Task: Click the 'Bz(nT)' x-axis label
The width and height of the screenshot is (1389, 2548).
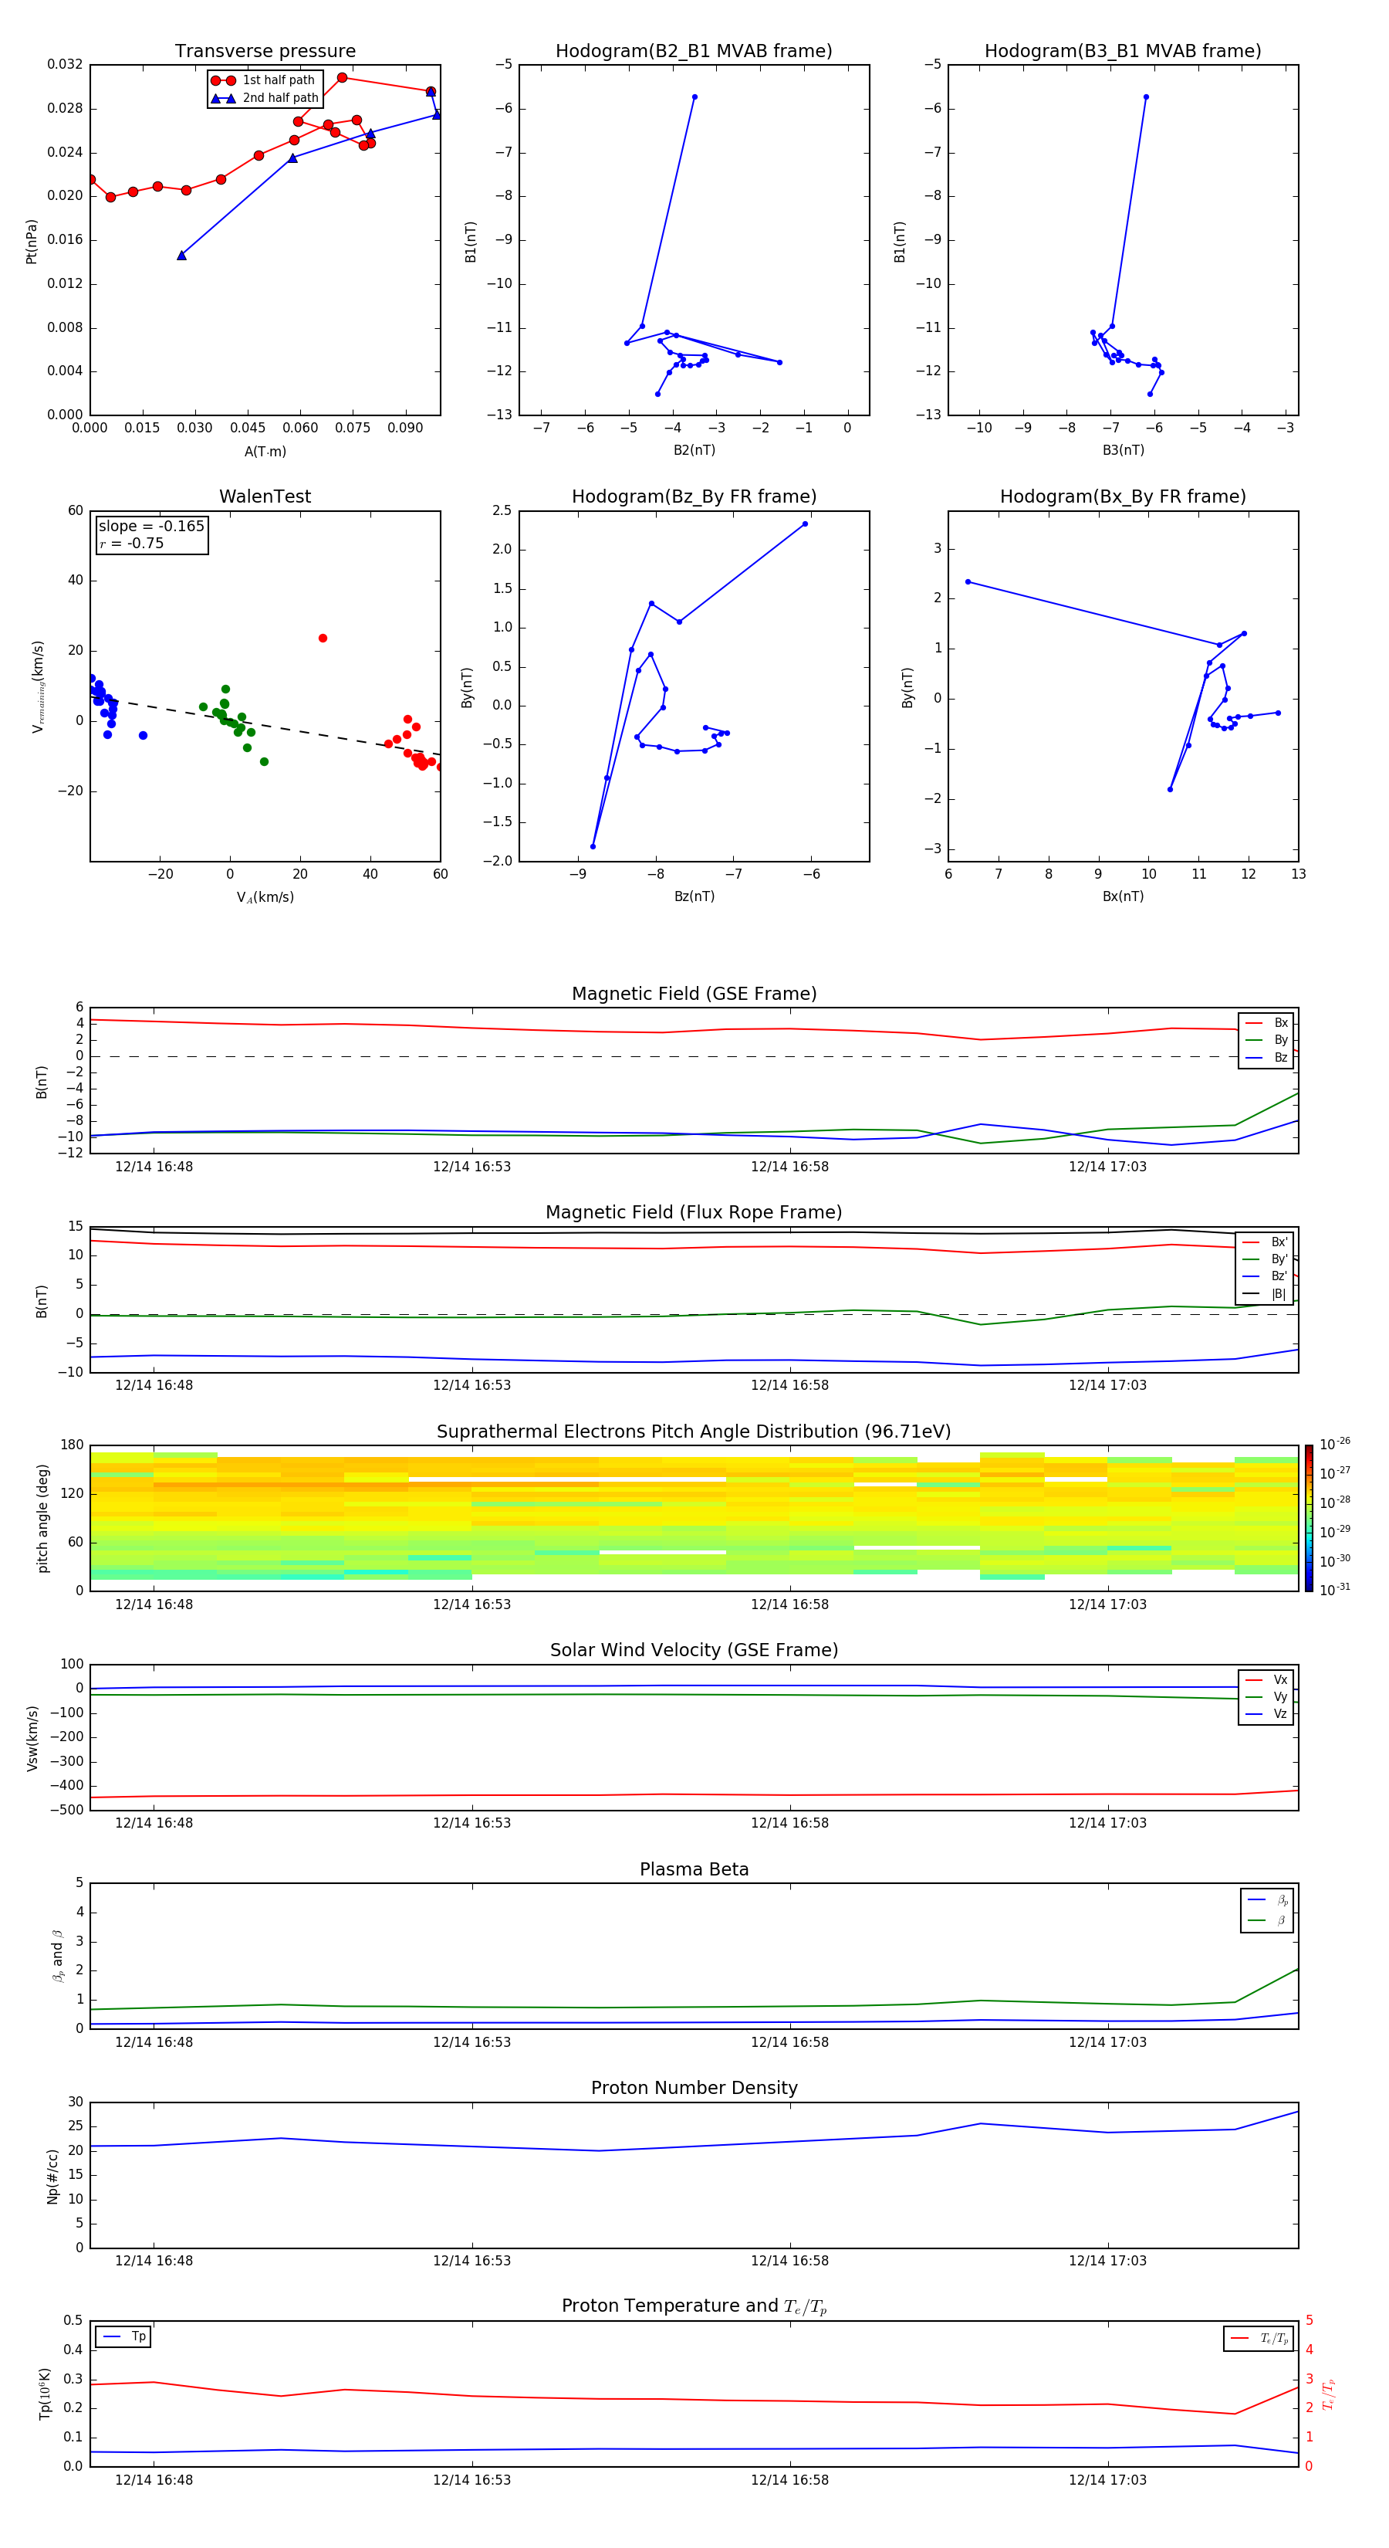Action: coord(694,896)
